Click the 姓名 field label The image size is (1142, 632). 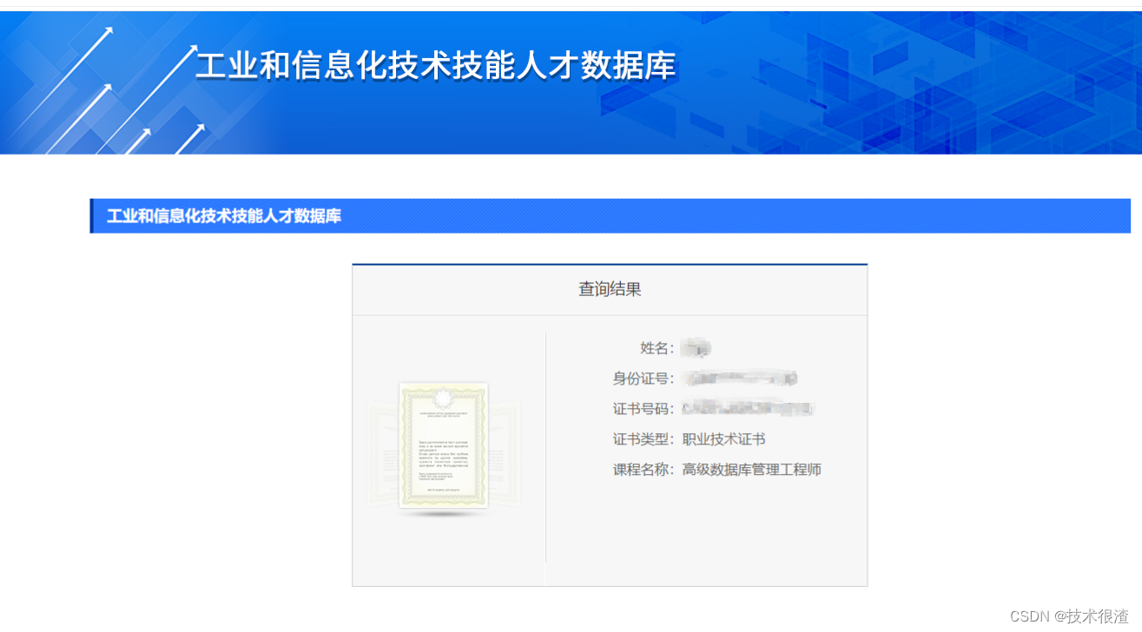(x=657, y=348)
